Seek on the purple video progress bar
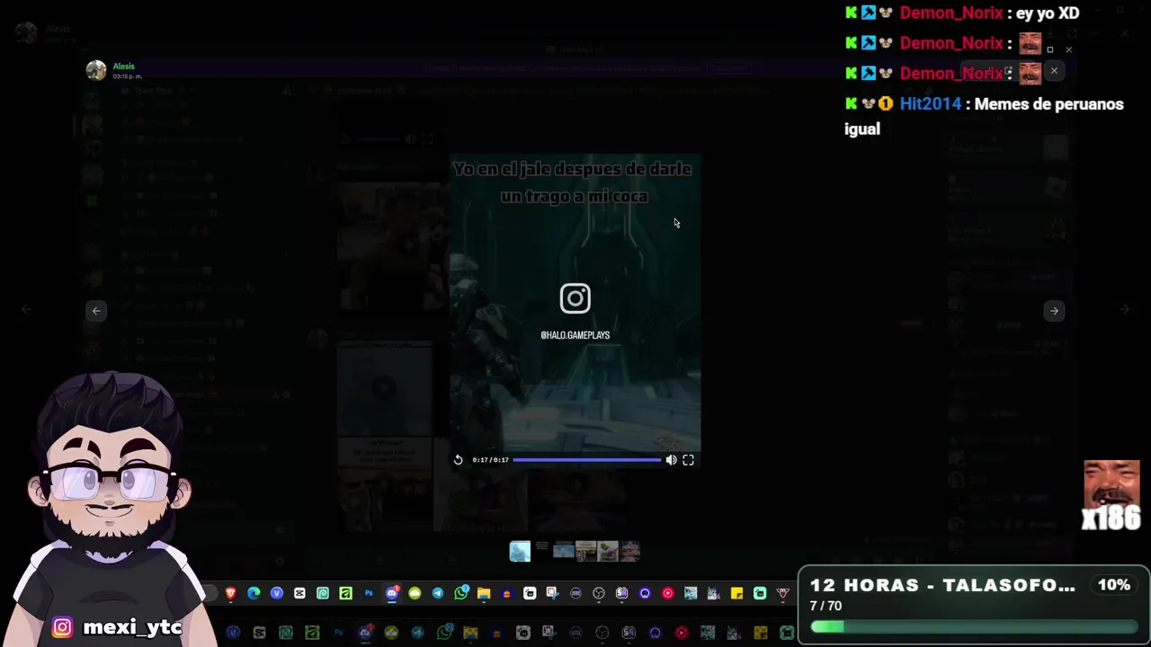 [x=587, y=460]
